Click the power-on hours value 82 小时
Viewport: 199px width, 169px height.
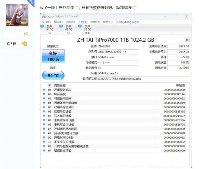click(178, 68)
